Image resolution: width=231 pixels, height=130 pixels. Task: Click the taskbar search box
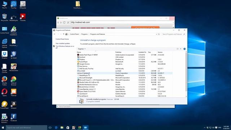(26, 127)
